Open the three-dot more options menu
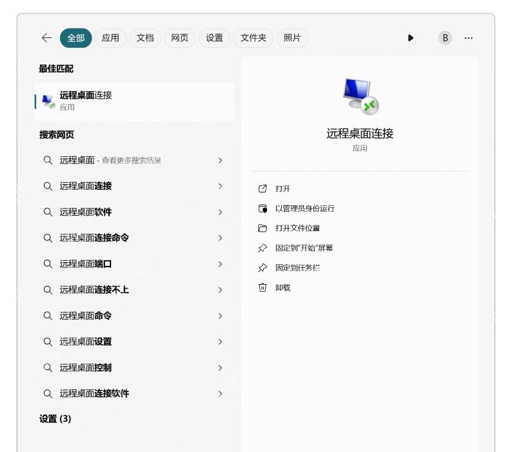 pos(468,38)
